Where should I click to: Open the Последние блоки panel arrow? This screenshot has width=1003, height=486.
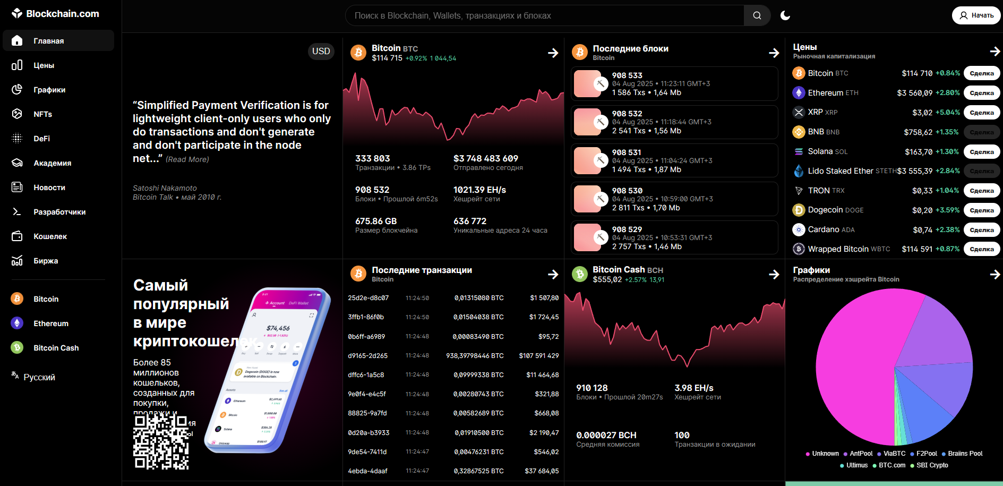click(774, 53)
